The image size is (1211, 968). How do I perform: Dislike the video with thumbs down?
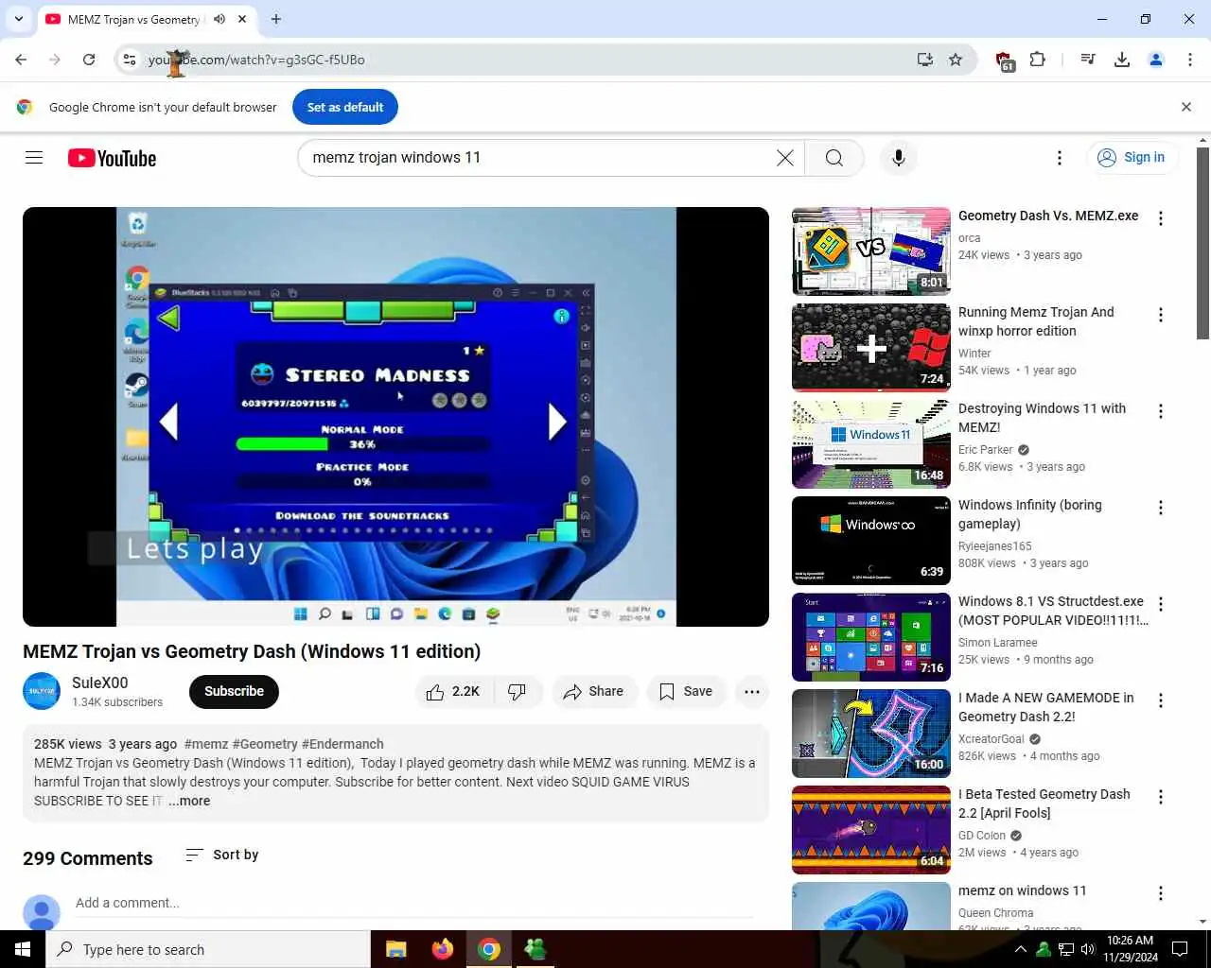click(518, 692)
